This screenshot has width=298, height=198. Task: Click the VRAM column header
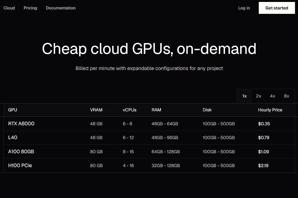[96, 110]
